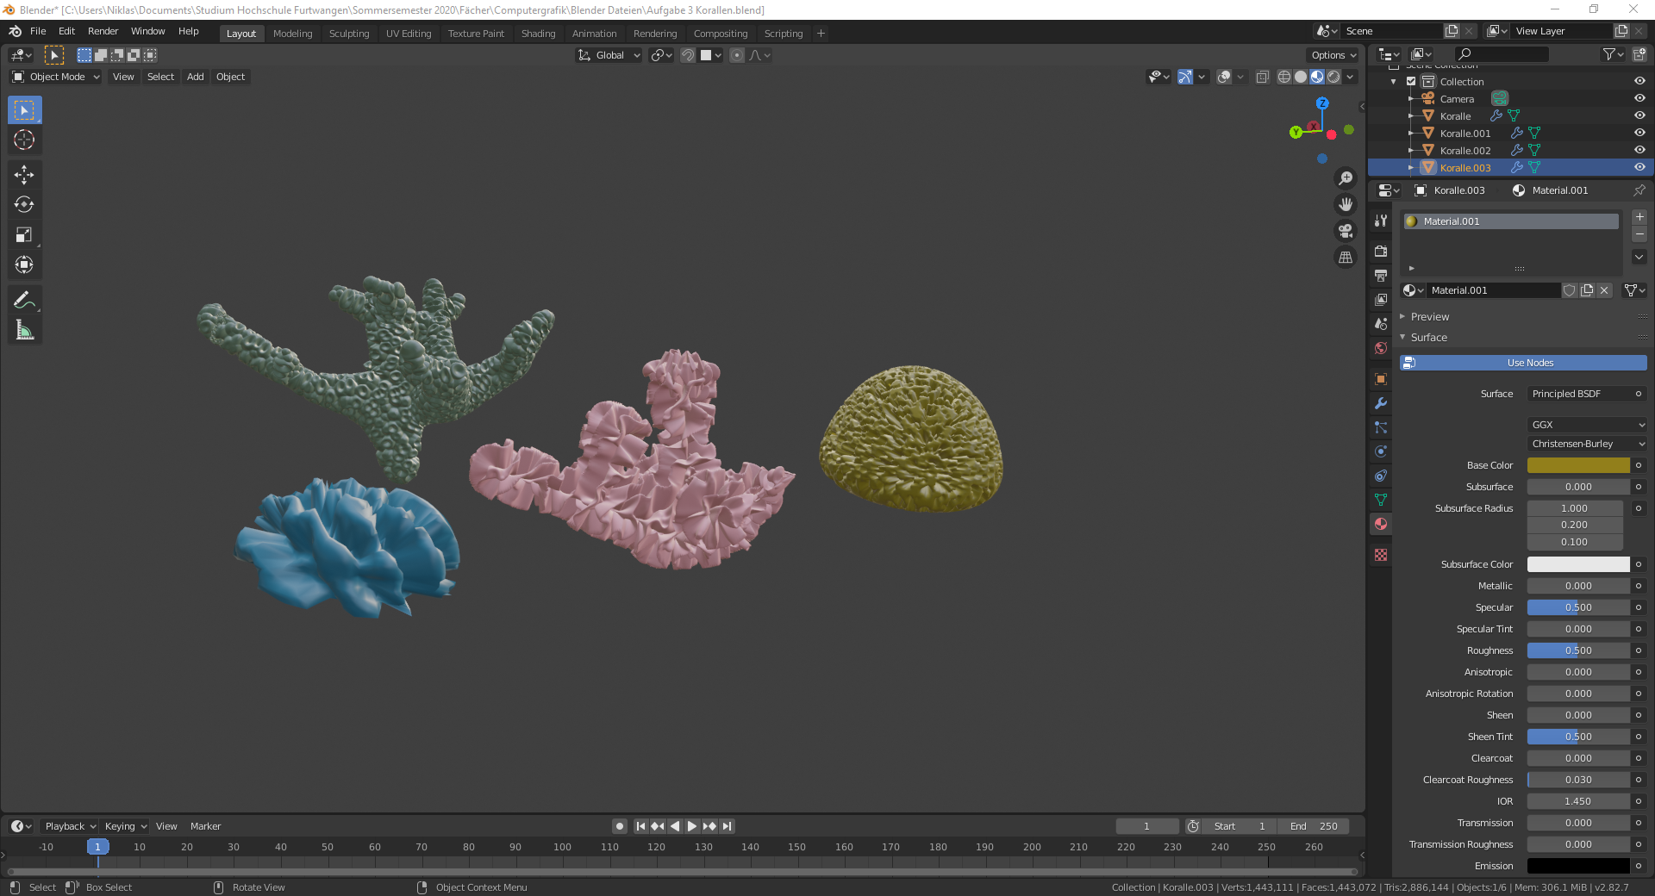1655x896 pixels.
Task: Select the Move tool in the toolbar
Action: coord(24,175)
